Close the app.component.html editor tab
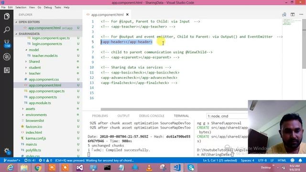The image size is (306, 172). (127, 15)
